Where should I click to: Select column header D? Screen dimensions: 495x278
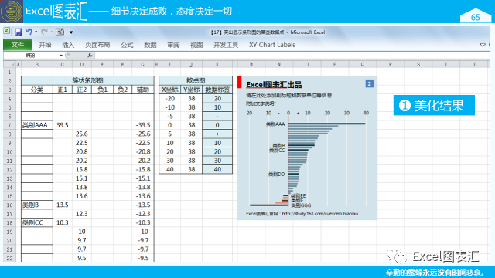[82, 64]
